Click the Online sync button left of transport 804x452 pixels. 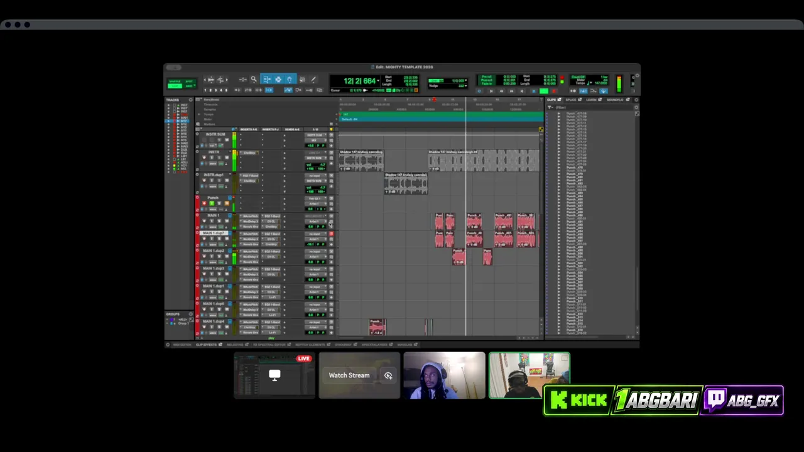point(480,91)
